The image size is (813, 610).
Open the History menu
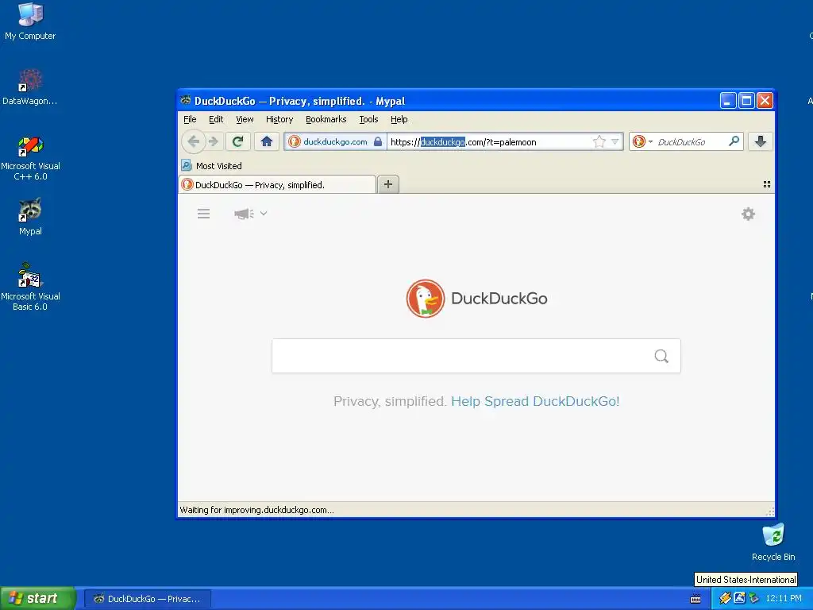coord(279,119)
